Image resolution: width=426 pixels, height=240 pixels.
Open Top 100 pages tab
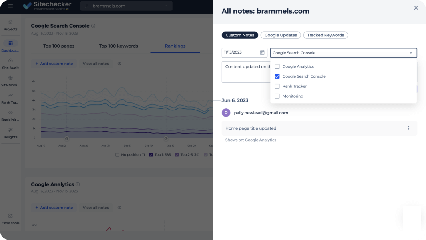click(x=59, y=46)
